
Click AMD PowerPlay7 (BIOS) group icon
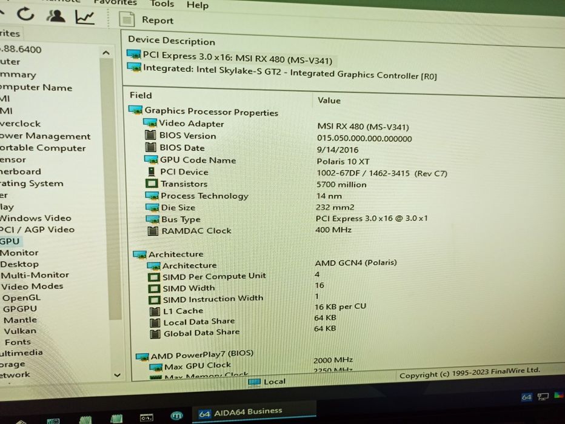click(x=142, y=356)
